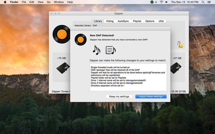215x134 pixels.
Task: Switch to the AutoSync tab
Action: click(x=123, y=21)
